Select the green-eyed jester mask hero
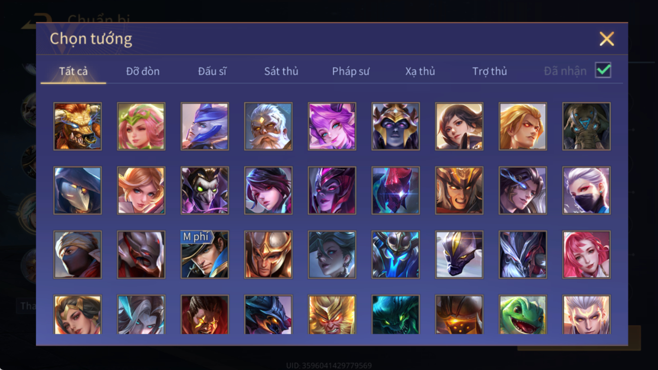Viewport: 658px width, 370px height. (x=205, y=190)
